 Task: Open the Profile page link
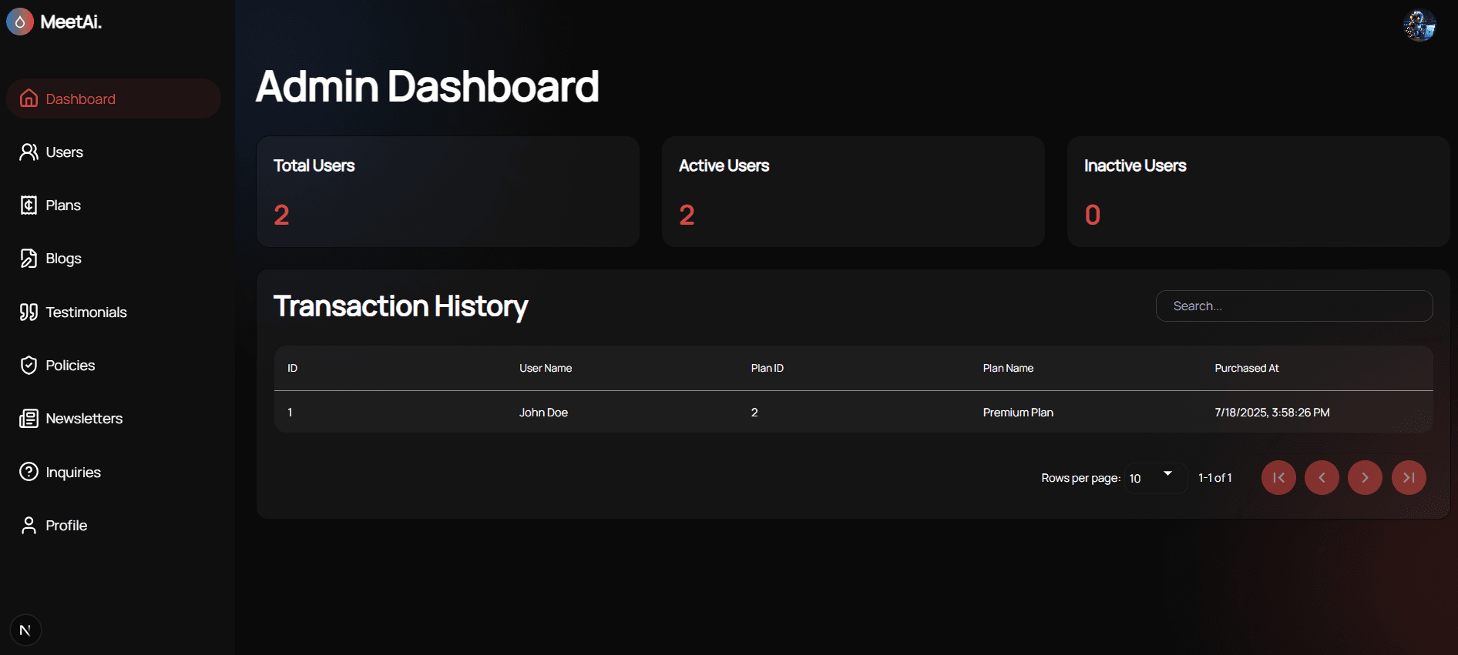66,526
